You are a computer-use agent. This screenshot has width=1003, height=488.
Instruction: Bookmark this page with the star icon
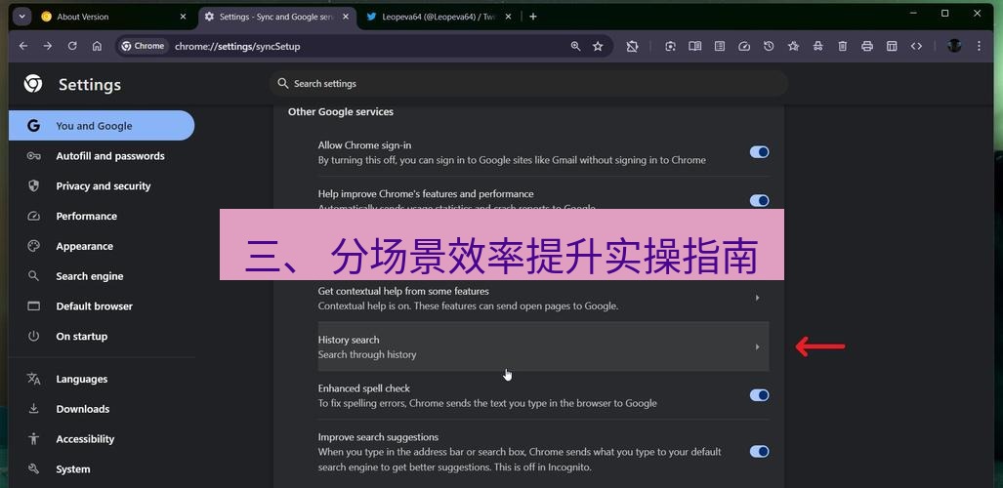pos(598,46)
